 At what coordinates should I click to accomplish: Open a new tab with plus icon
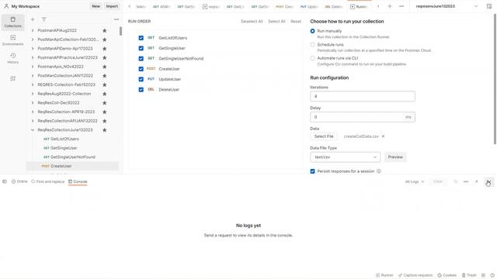pos(390,6)
